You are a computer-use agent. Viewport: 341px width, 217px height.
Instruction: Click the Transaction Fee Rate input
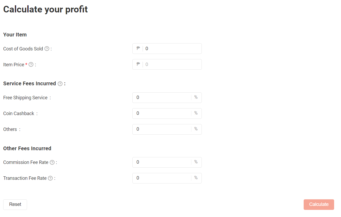point(162,178)
